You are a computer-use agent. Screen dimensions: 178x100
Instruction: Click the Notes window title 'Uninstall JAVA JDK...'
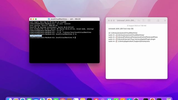coord(126,21)
